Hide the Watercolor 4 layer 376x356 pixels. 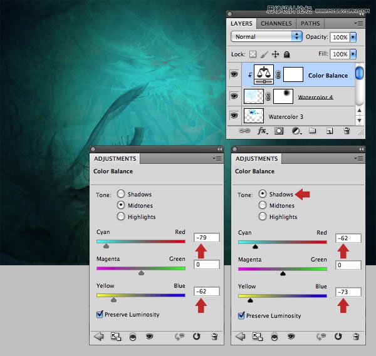(x=234, y=96)
